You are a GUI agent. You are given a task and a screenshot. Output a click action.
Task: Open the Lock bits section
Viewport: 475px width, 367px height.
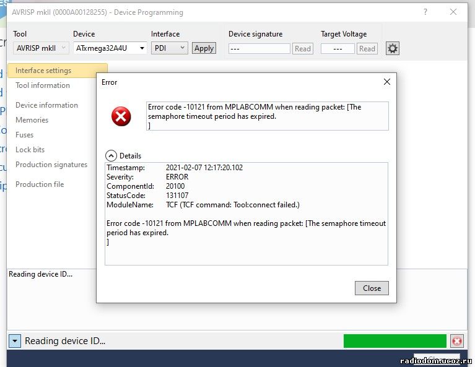click(30, 150)
